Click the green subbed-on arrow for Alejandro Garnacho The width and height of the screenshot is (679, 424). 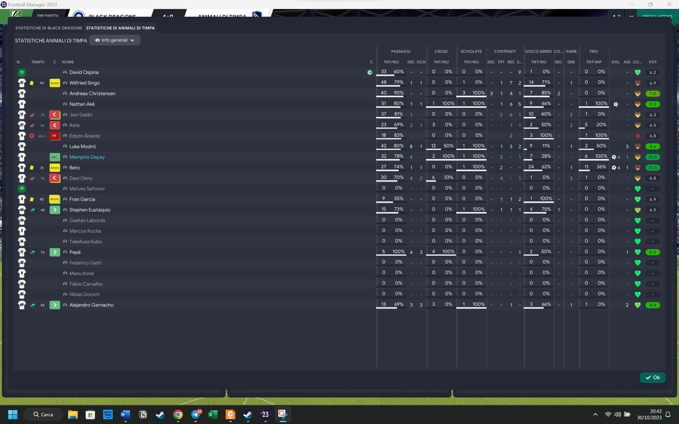point(55,305)
